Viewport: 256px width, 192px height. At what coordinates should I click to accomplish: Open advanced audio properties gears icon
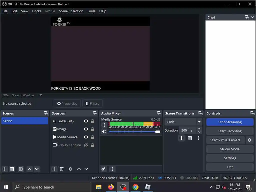[103, 169]
